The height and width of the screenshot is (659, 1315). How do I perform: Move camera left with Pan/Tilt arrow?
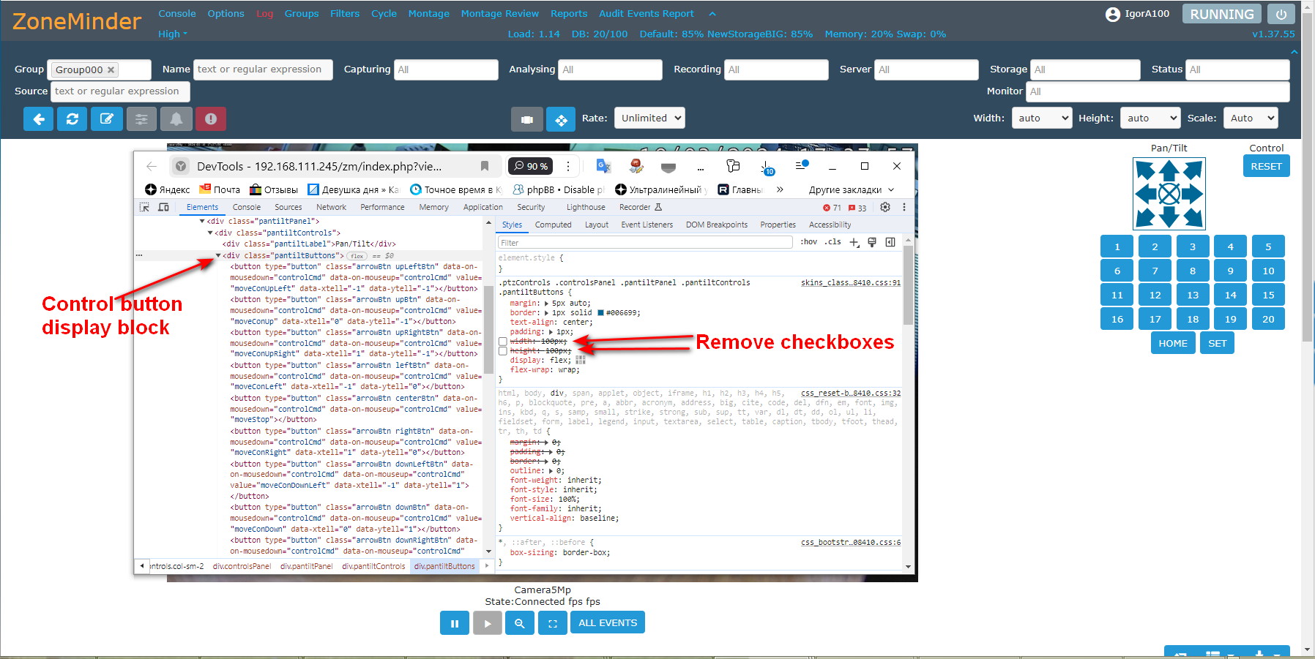(x=1146, y=194)
